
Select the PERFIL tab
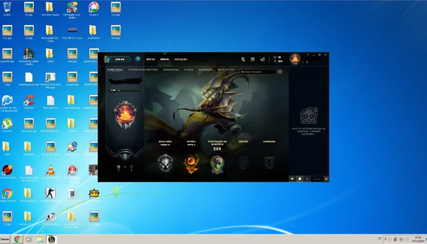[165, 59]
